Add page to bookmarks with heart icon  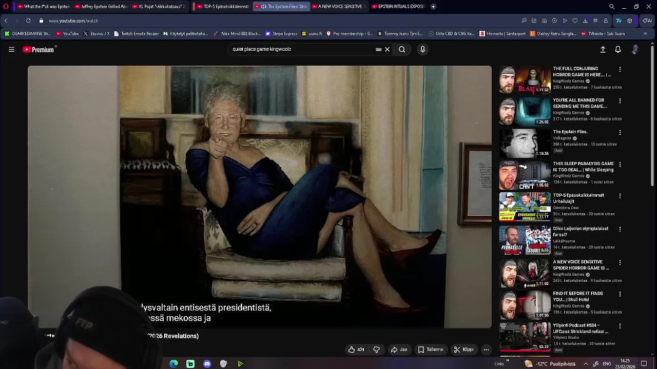click(575, 20)
